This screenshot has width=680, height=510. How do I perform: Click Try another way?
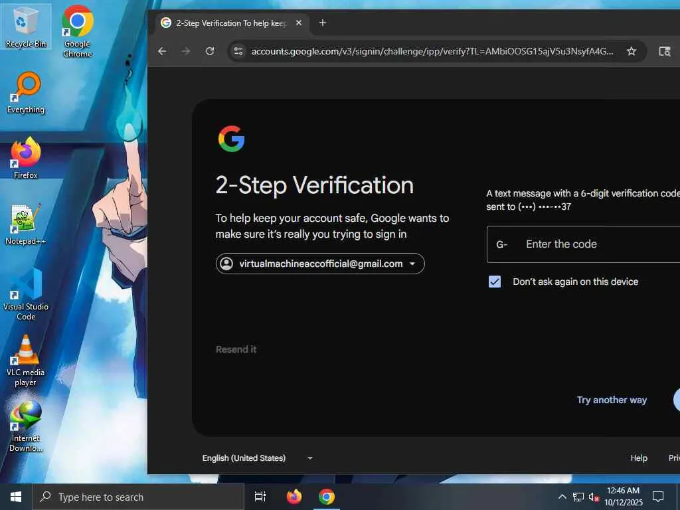coord(612,400)
